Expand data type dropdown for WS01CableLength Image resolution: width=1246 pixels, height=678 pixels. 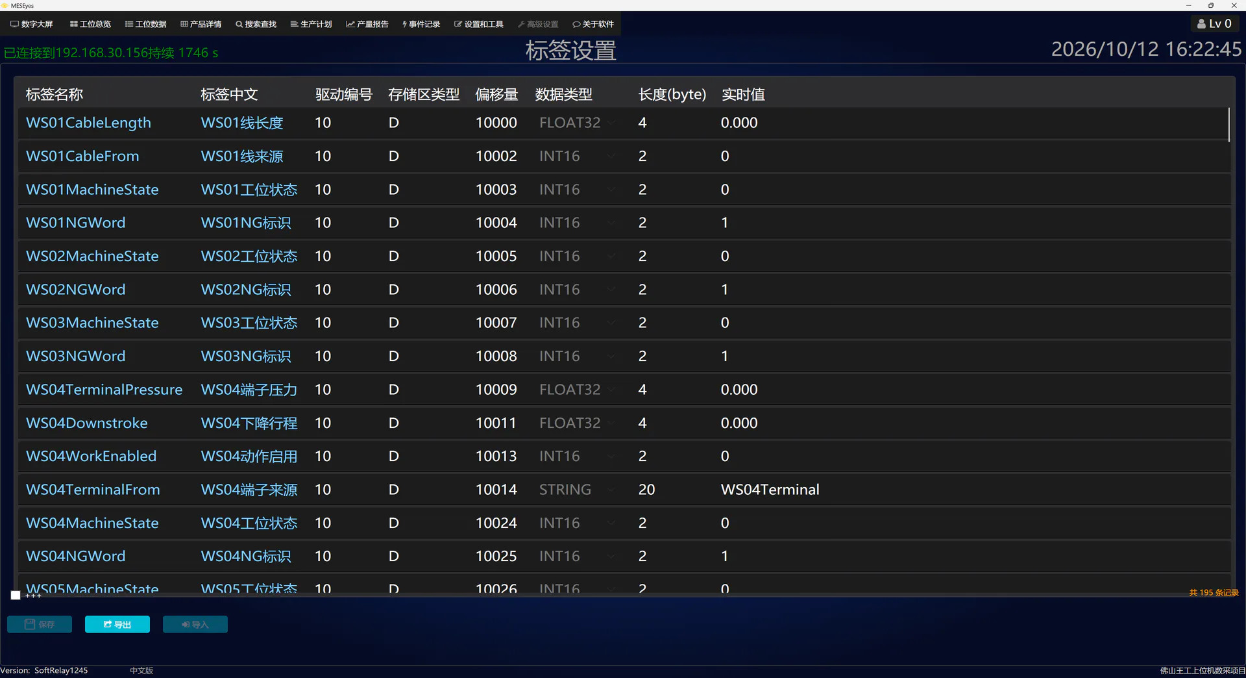pos(611,123)
